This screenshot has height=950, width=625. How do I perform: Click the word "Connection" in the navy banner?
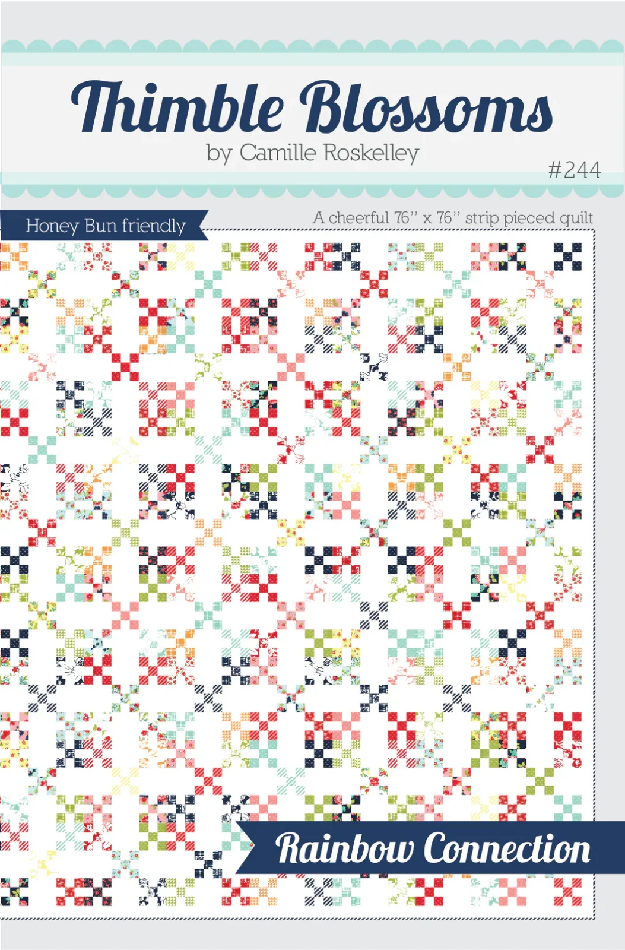click(507, 848)
